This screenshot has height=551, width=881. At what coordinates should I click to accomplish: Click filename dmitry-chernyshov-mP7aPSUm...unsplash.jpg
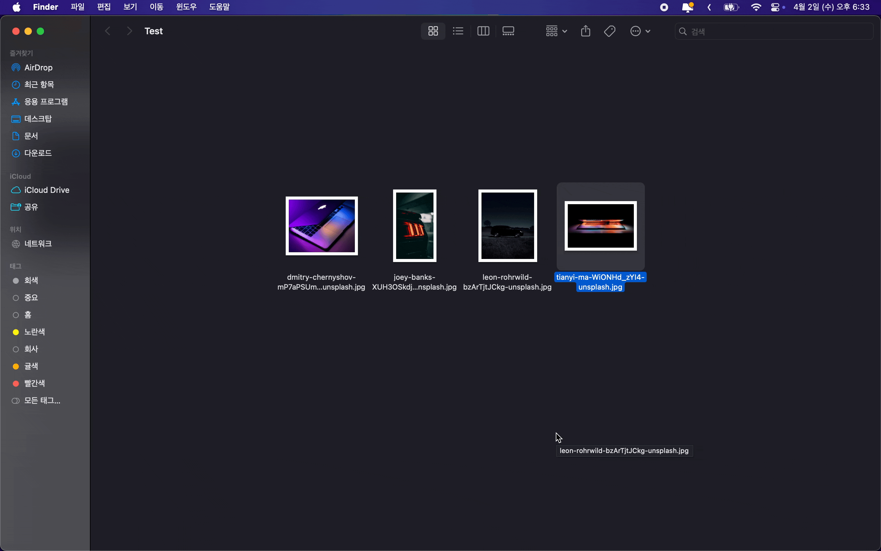(321, 282)
